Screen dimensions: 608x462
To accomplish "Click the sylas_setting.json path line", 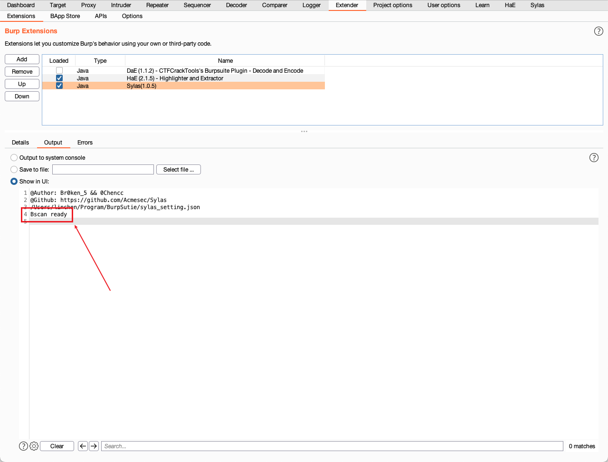I will click(115, 207).
